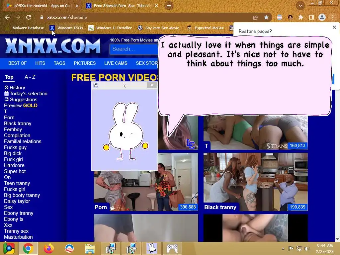Click the pink speech bubble text
Viewport: 340px width, 255px height.
pos(245,54)
